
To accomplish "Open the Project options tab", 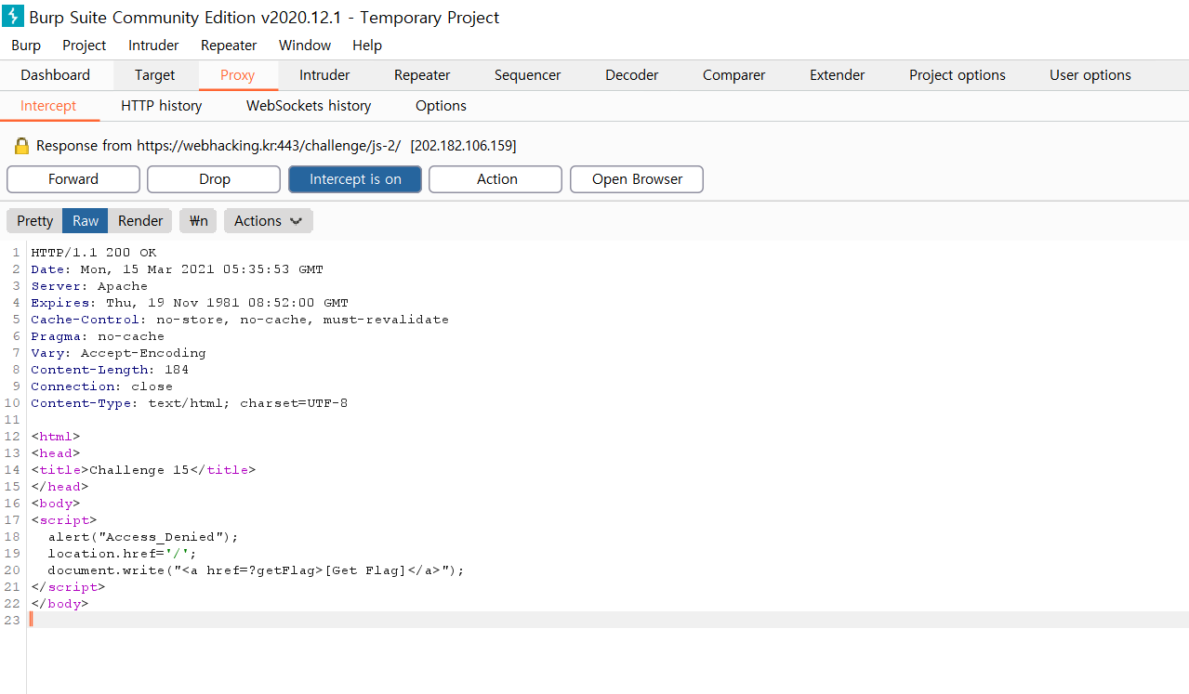I will (958, 75).
